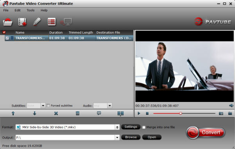
Task: Move selected item down with arrow
Action: click(34, 113)
